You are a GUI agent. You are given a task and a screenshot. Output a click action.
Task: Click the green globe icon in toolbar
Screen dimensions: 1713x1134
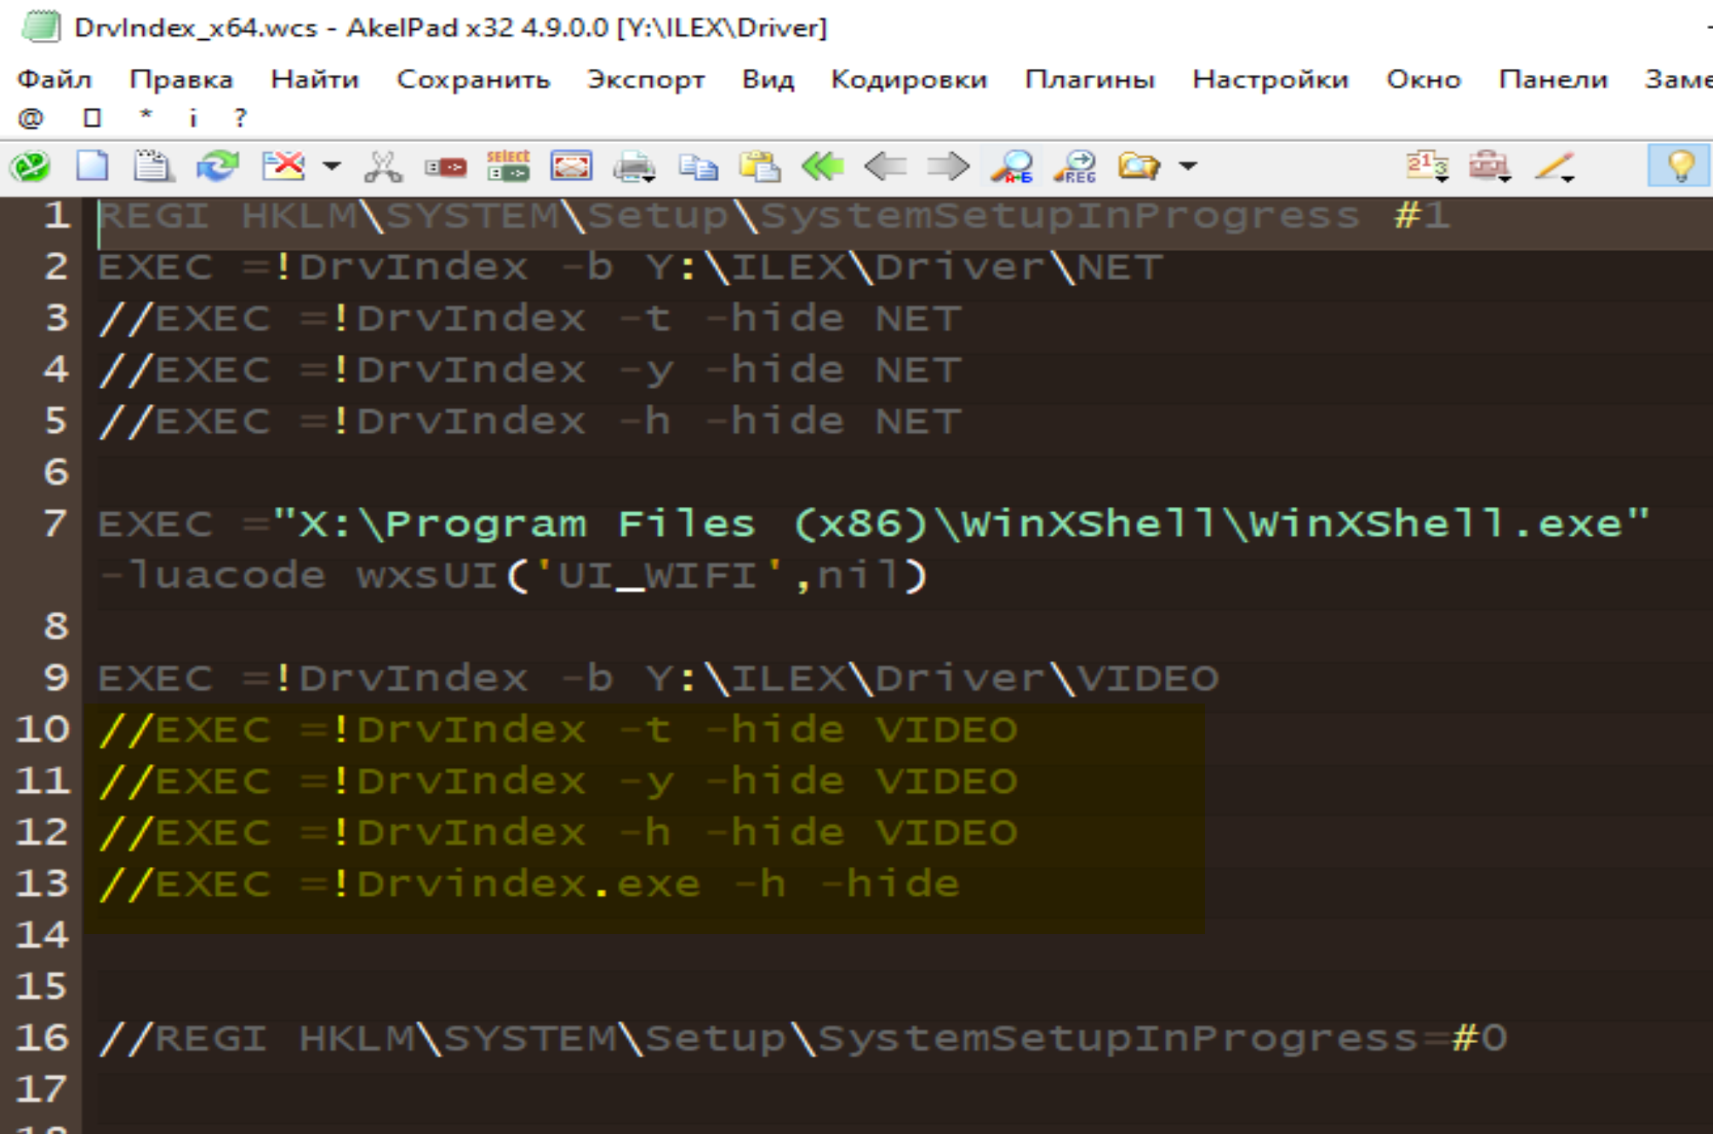pos(31,166)
